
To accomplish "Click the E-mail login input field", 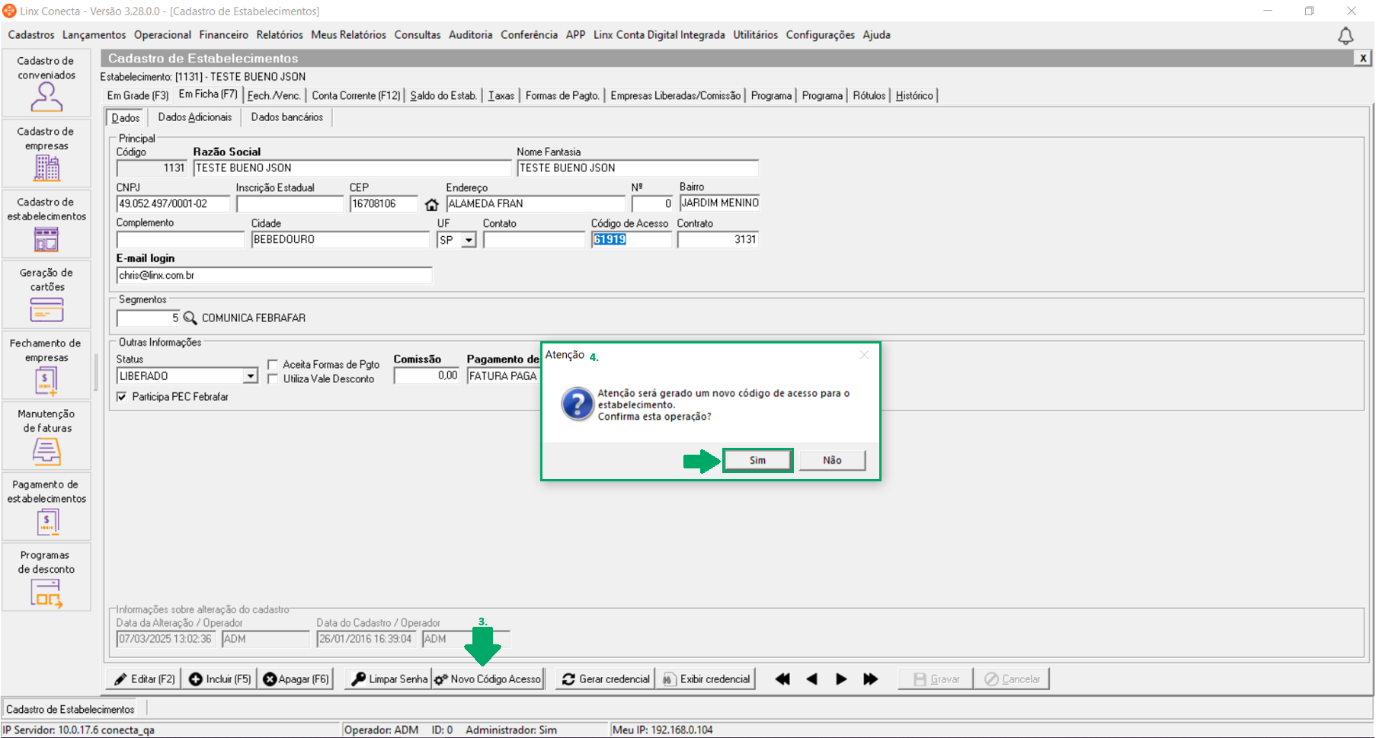I will coord(274,276).
